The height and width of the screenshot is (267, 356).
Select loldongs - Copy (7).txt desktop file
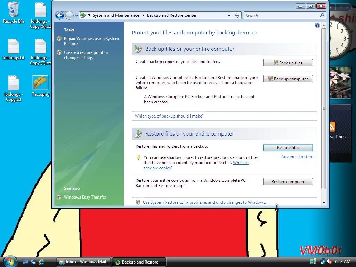coord(40,52)
